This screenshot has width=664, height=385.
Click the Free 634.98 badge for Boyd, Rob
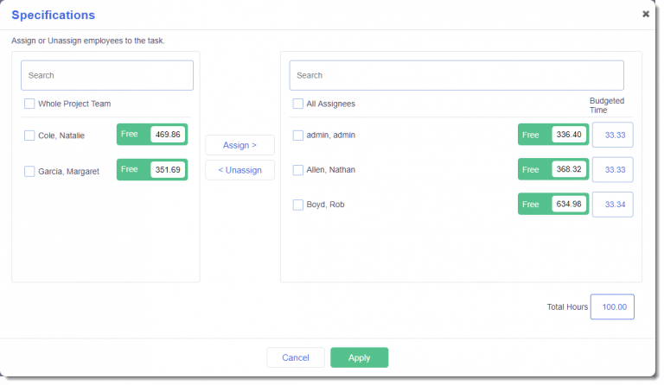553,204
